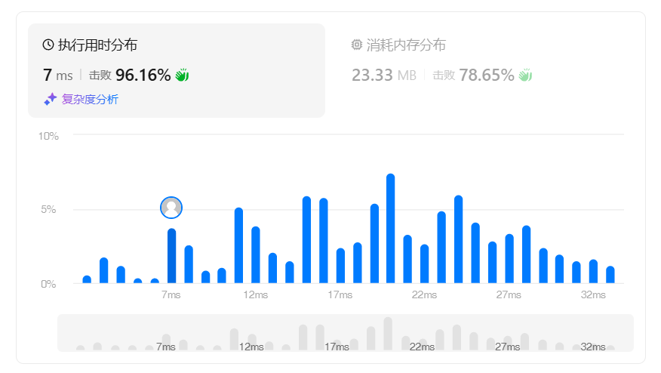The width and height of the screenshot is (661, 373).
Task: Click the user avatar marker above the 7ms bar
Action: click(x=171, y=208)
